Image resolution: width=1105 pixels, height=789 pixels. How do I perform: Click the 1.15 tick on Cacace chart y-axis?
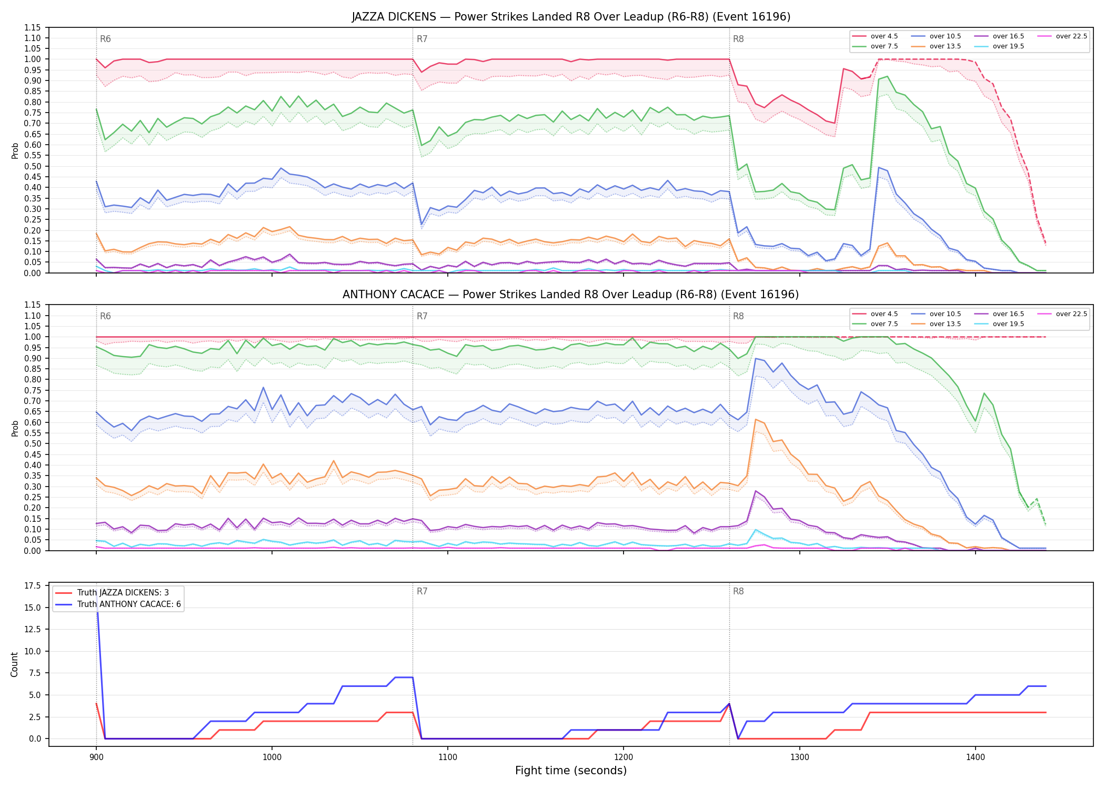point(33,305)
